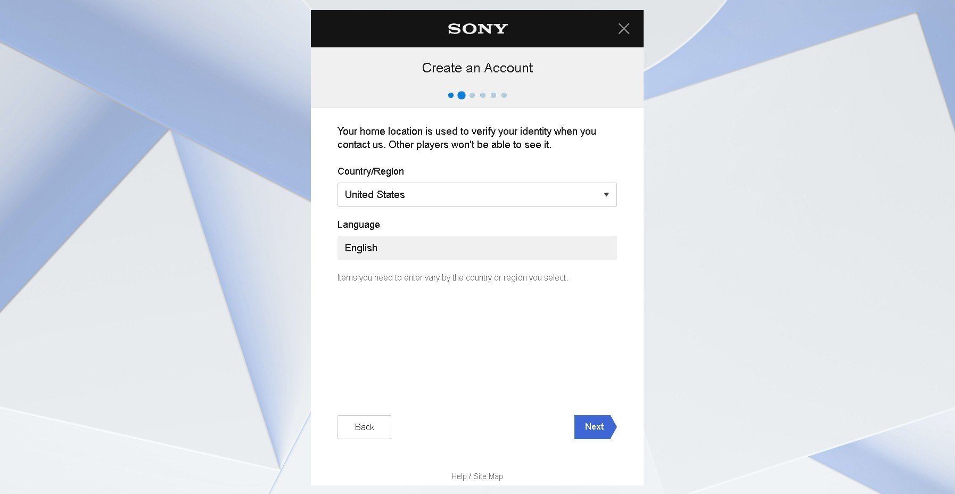Select the fifth progress step dot

pyautogui.click(x=493, y=95)
